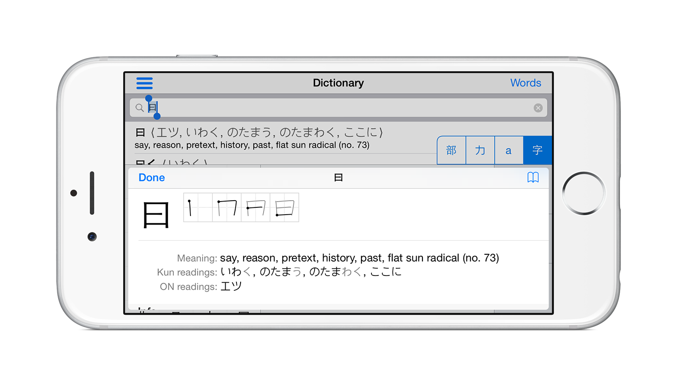Switch to the 部 radical search mode
677x386 pixels.
pos(451,151)
